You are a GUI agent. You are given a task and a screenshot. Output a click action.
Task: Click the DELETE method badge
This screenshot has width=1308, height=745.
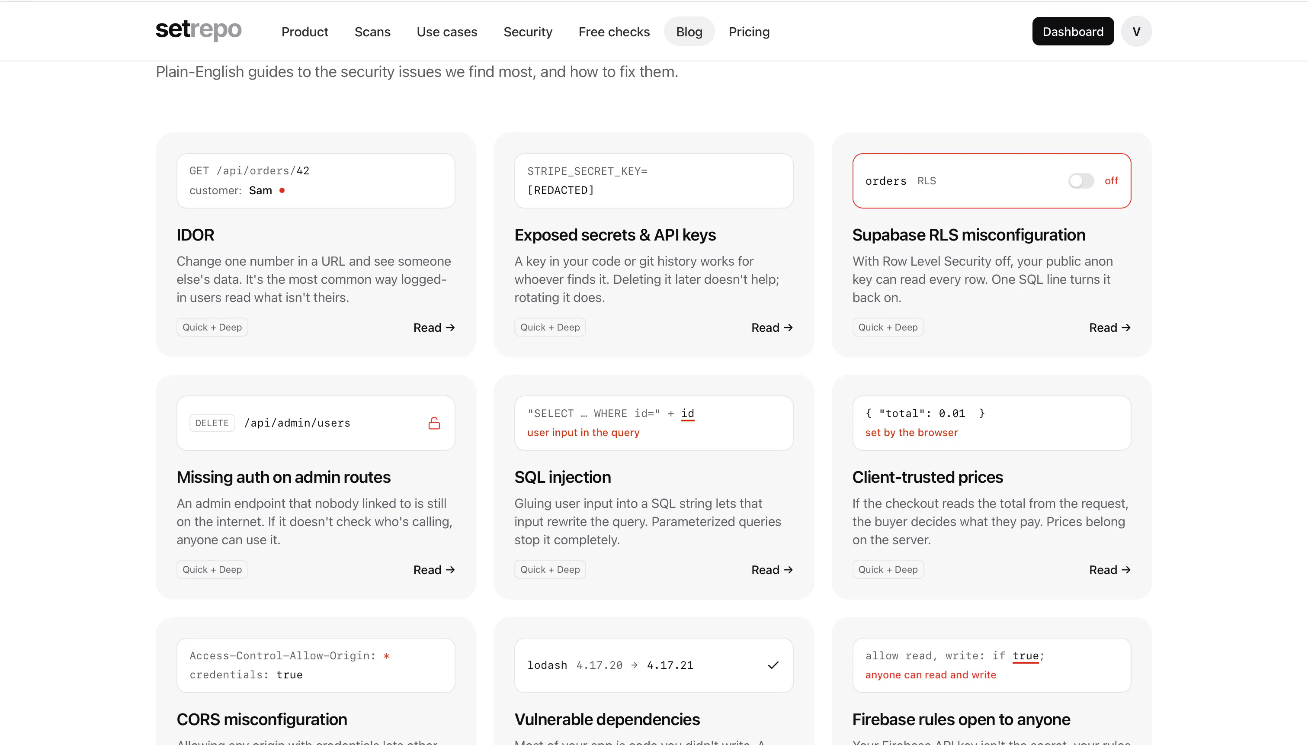212,423
